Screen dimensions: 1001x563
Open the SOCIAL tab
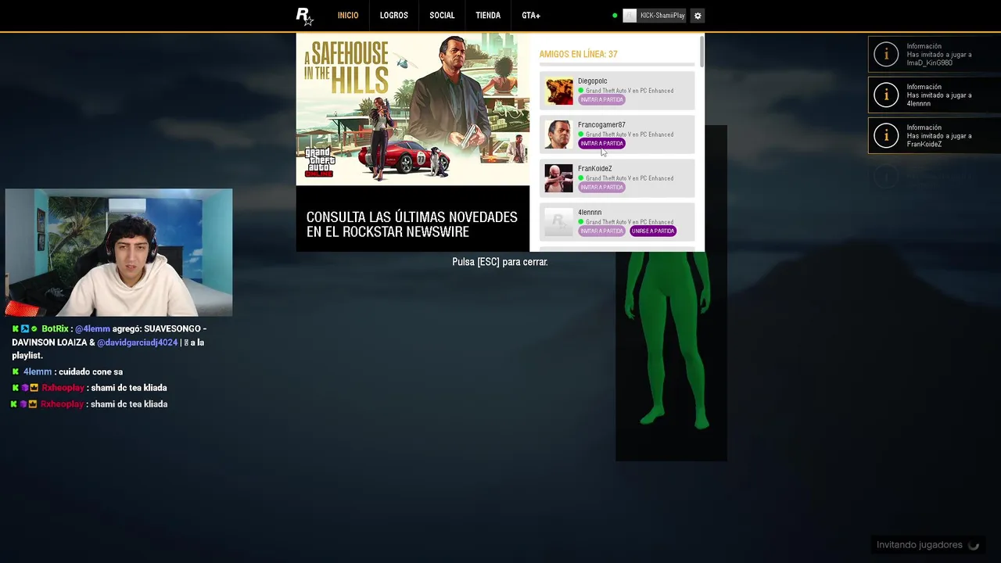442,16
